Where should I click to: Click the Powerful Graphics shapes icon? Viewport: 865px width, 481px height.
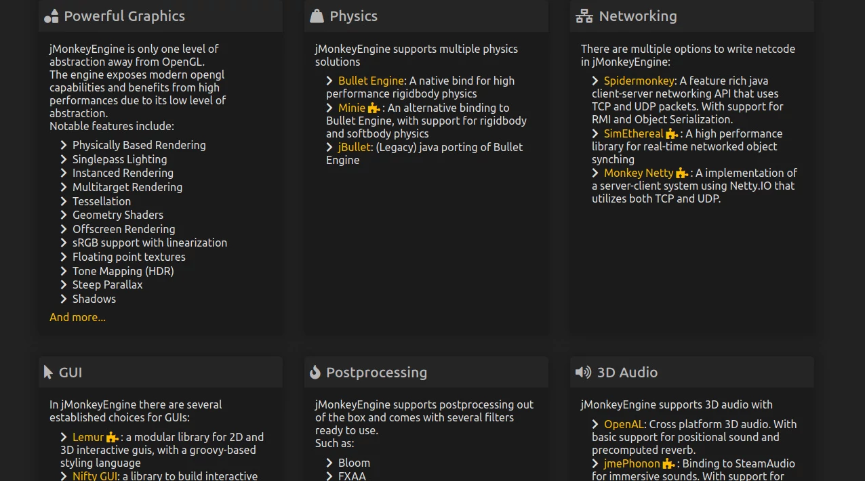click(x=51, y=16)
